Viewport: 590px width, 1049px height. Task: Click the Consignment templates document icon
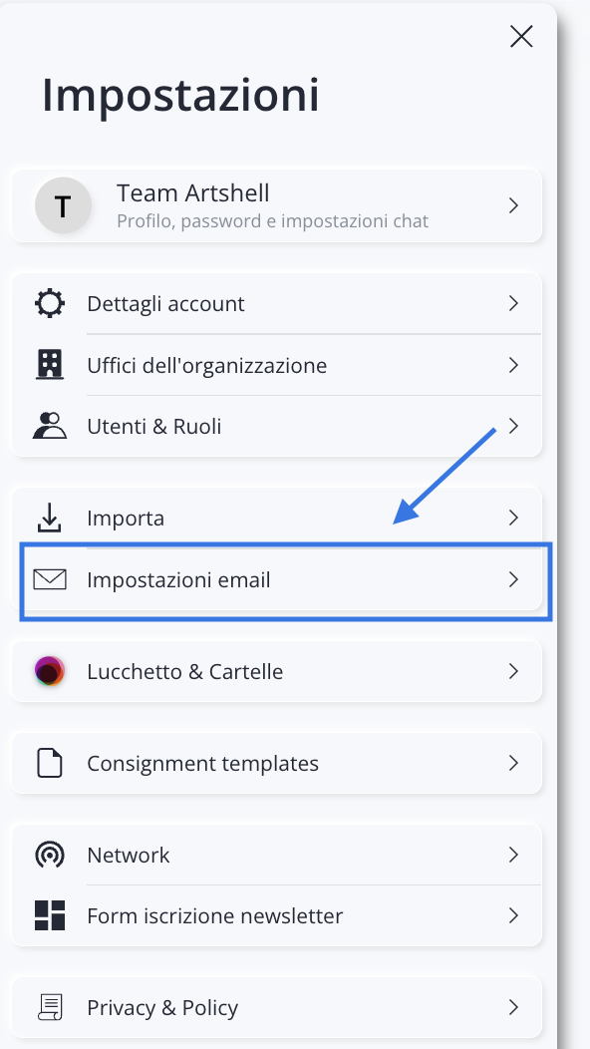49,762
